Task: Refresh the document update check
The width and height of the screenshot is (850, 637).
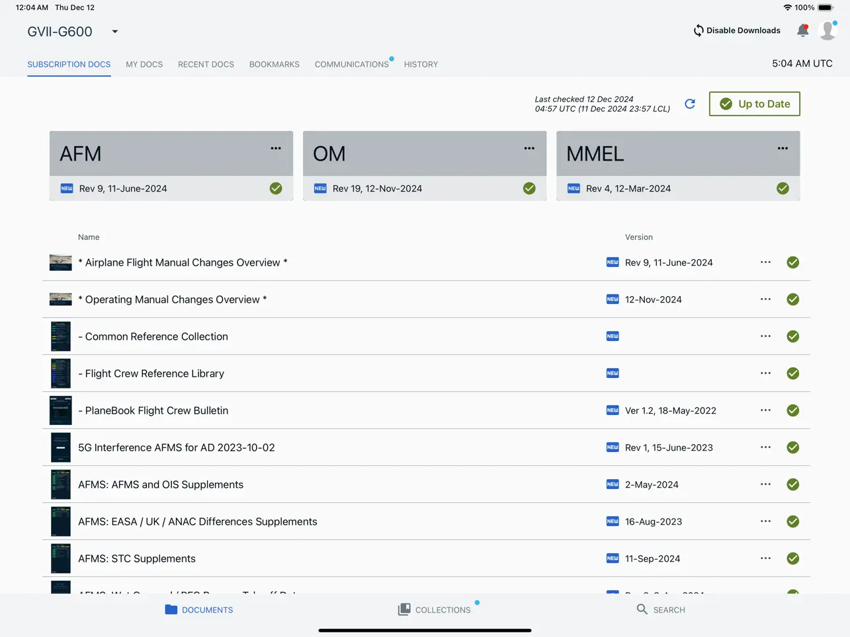Action: click(x=690, y=104)
